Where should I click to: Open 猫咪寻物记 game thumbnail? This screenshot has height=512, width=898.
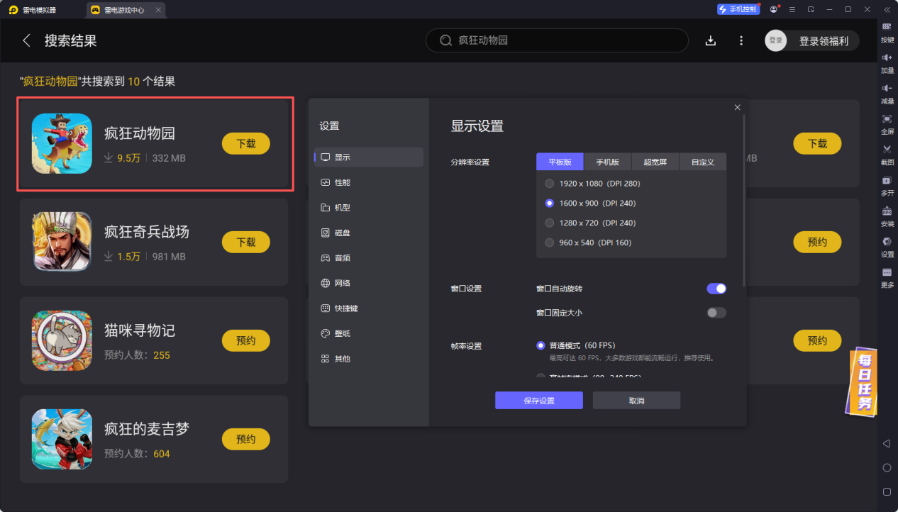[62, 340]
